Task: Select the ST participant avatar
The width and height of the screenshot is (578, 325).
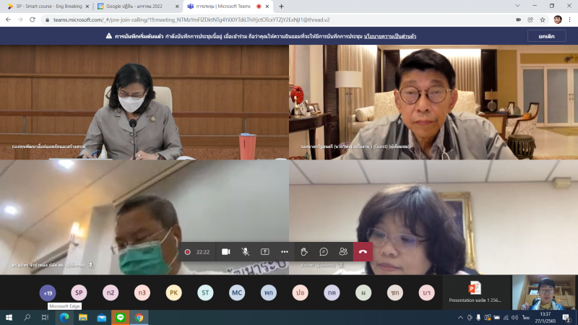Action: click(205, 293)
